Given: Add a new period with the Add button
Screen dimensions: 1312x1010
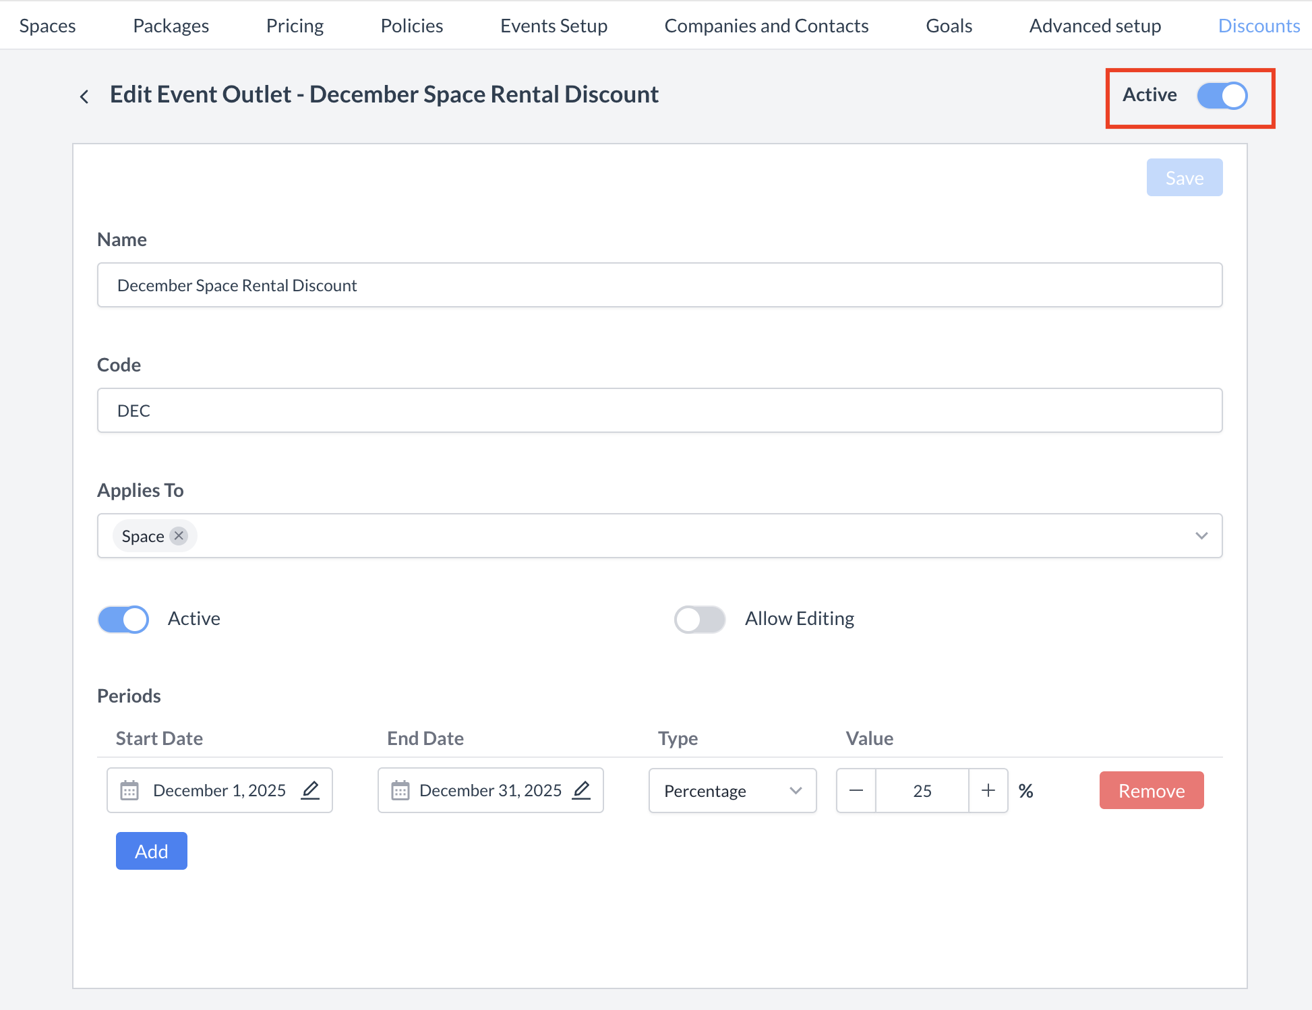Looking at the screenshot, I should pos(151,851).
